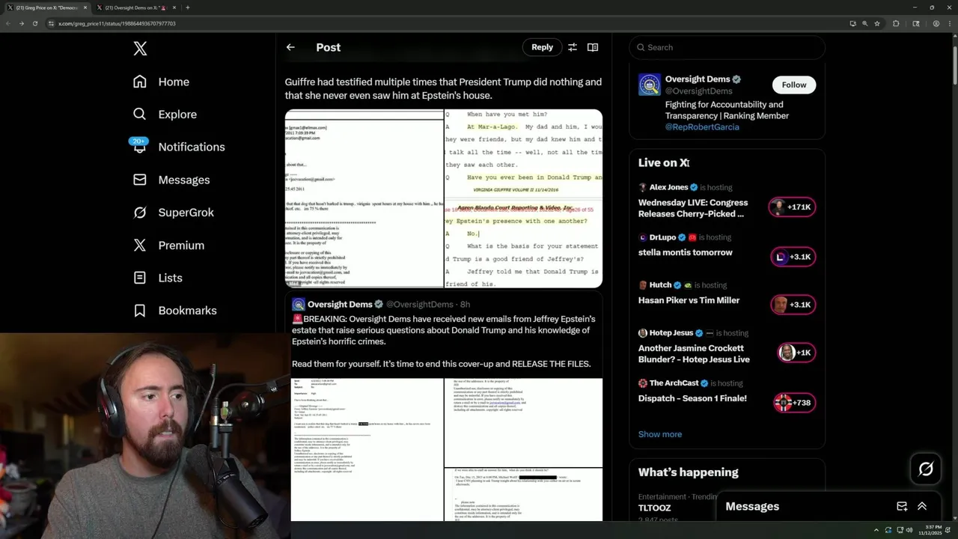Viewport: 958px width, 539px height.
Task: Open browser zoom magnifier icon in address bar
Action: coord(864,23)
